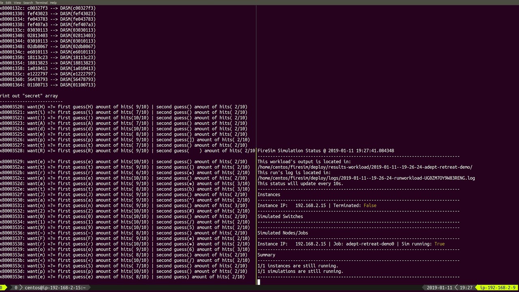Click the 2019-01-11 date in tmux status bar
Image resolution: width=519 pixels, height=292 pixels.
click(439, 288)
